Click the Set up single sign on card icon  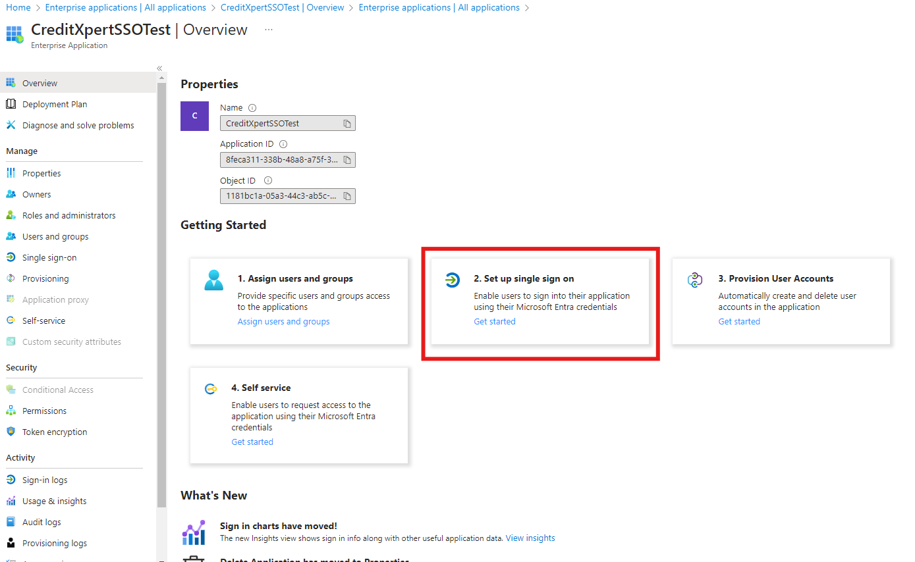click(452, 280)
